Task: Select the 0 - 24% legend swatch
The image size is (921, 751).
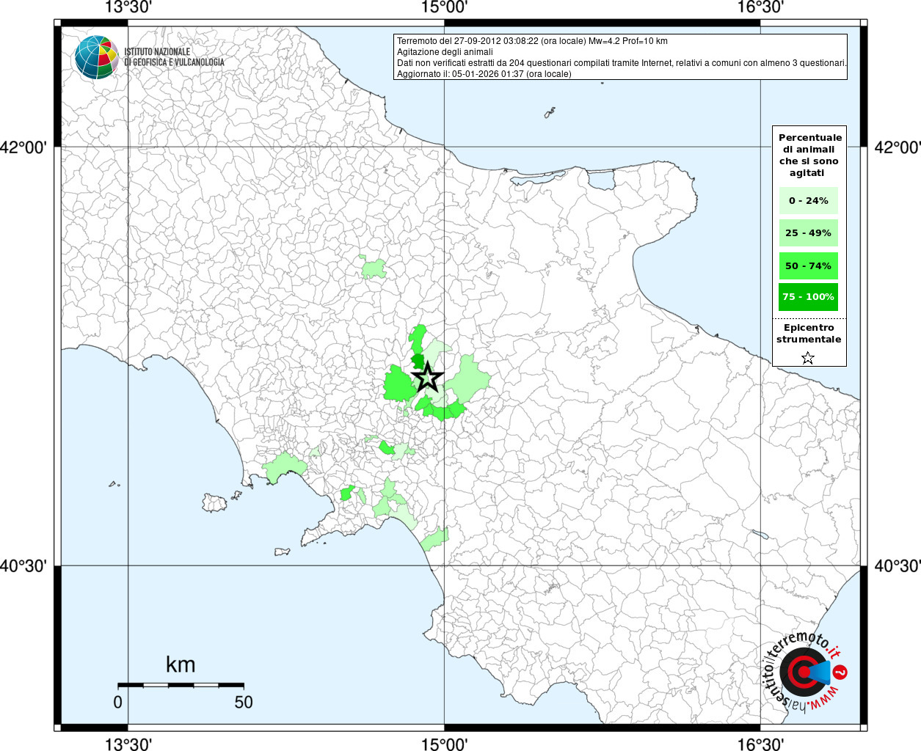Action: coord(808,200)
